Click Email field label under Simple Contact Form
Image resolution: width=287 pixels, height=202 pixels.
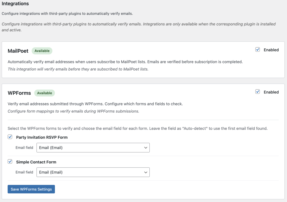[24, 172]
